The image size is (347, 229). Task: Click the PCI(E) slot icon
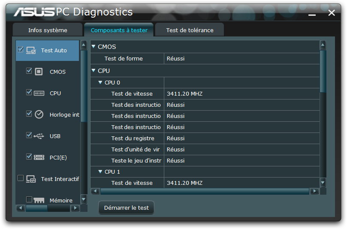[x=39, y=157]
